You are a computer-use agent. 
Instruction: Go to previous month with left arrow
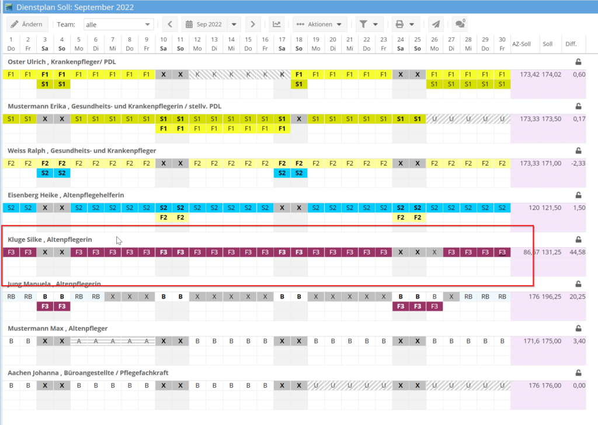[x=169, y=24]
